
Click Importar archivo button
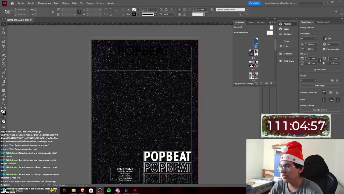coord(320,110)
